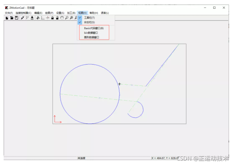Uncheck 工具栏(T) in the view menu
The image size is (233, 164).
[x=96, y=18]
